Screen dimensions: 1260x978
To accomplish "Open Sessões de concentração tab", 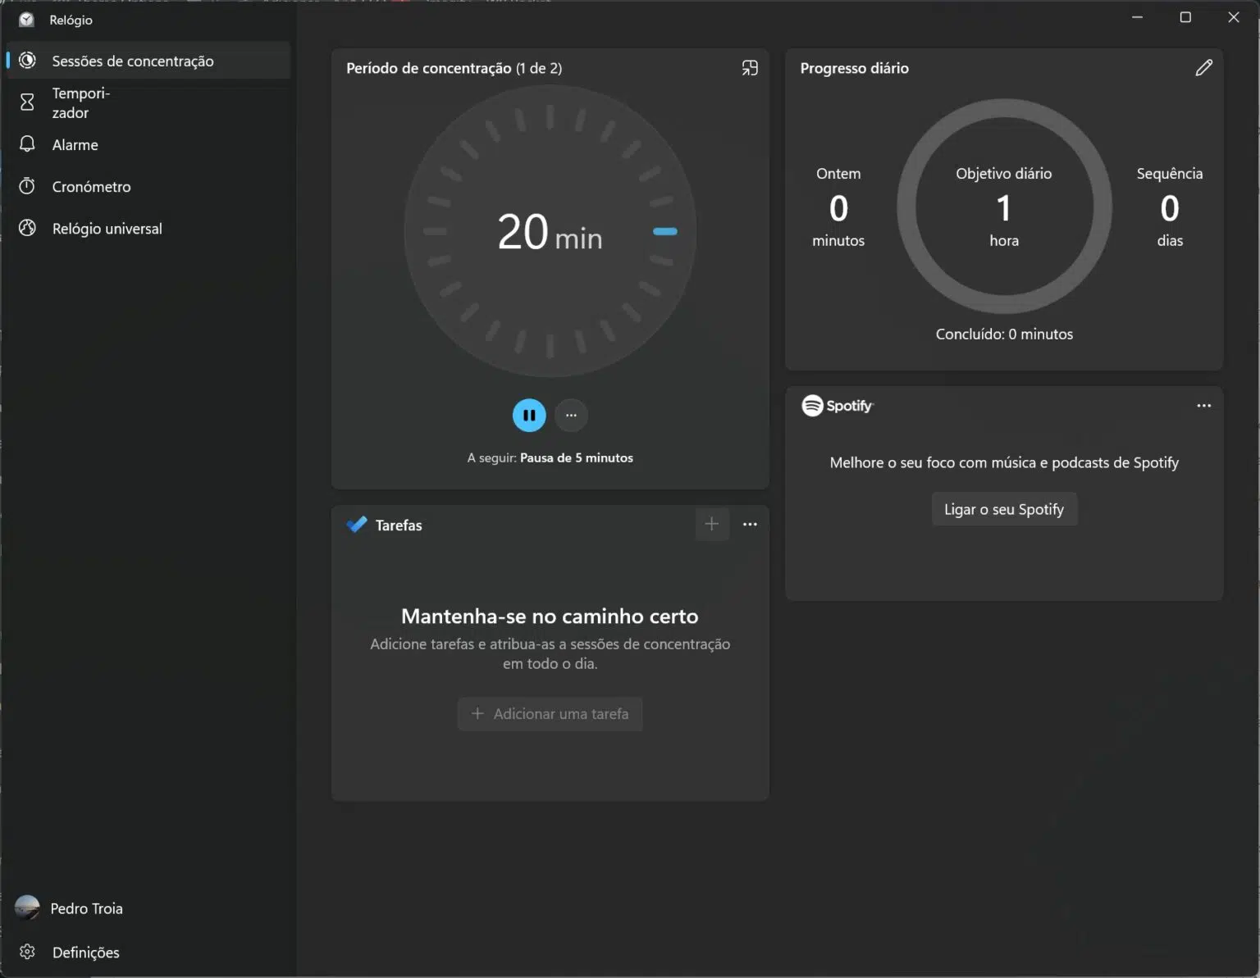I will click(133, 61).
